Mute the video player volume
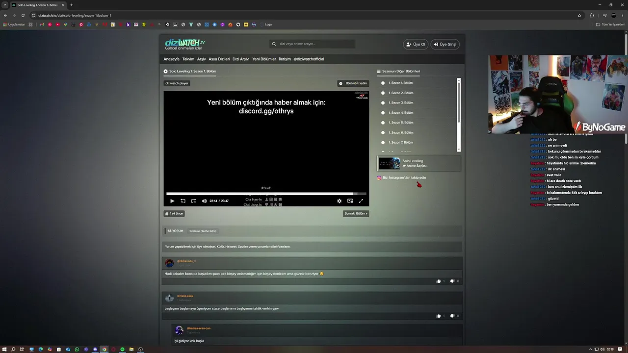Screen dimensions: 628x353 coord(205,201)
